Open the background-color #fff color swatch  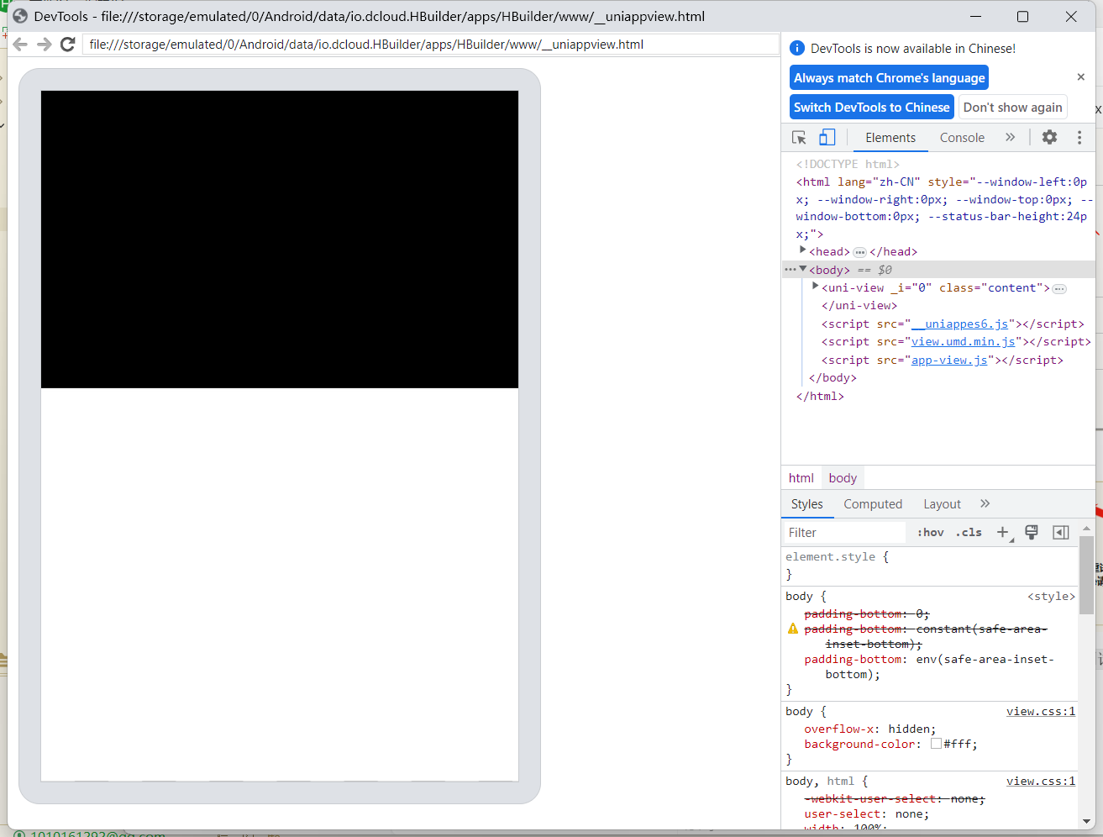(x=936, y=744)
